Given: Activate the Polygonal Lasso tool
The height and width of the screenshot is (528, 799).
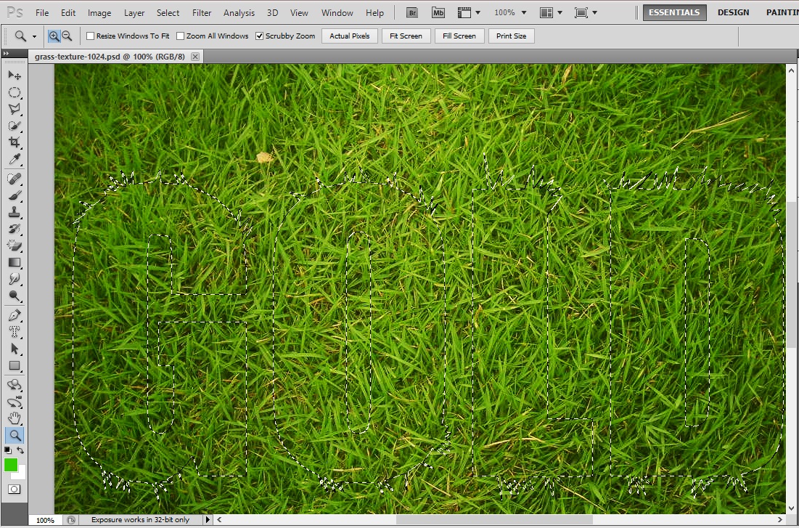Looking at the screenshot, I should coord(15,109).
